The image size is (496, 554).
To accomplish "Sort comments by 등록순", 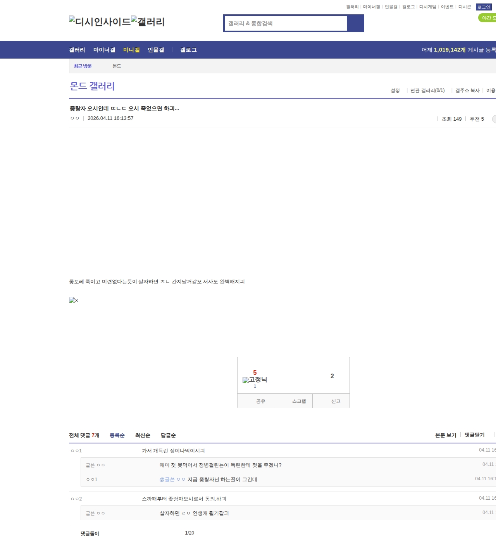I will click(x=117, y=435).
